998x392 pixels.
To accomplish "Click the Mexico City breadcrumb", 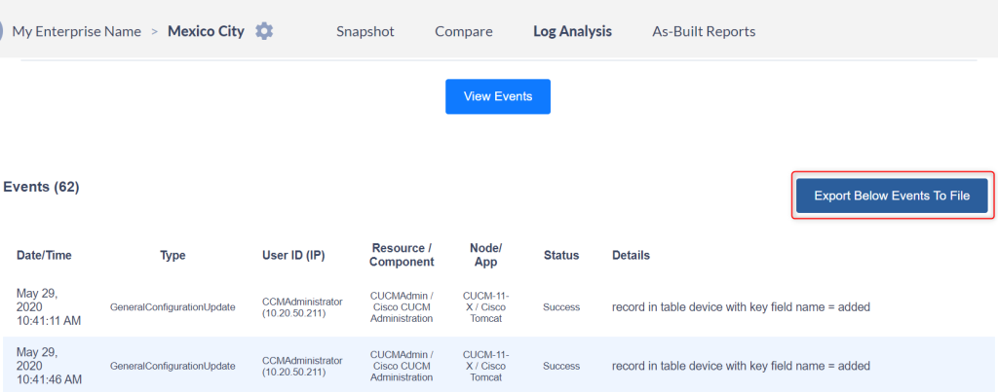I will tap(206, 31).
